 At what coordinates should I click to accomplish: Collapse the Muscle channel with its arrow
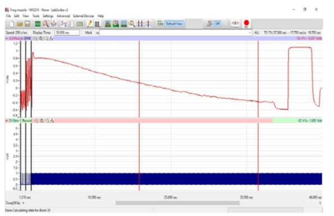[7, 39]
